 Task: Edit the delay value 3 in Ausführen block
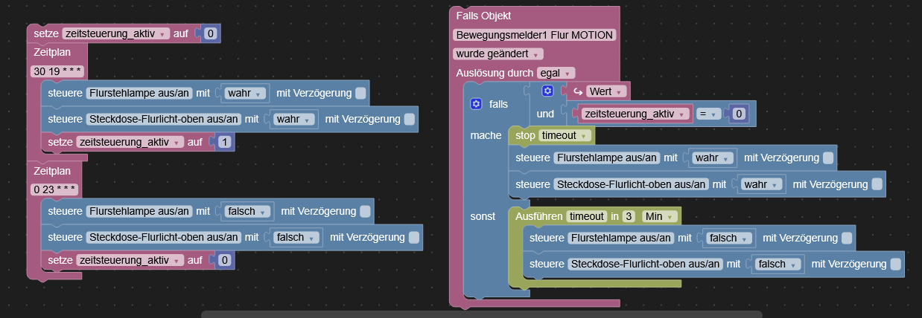point(629,216)
